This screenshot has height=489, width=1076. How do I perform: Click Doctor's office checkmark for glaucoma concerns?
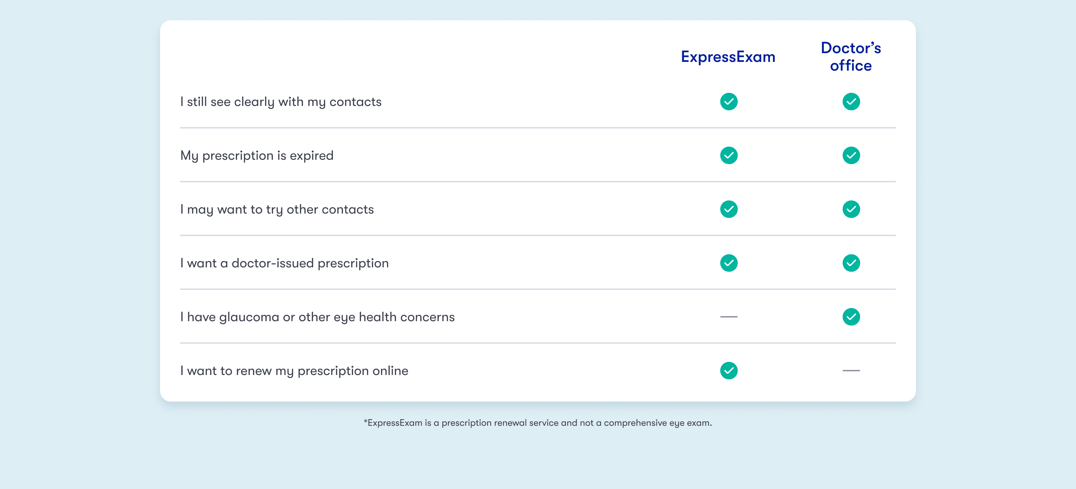[851, 317]
